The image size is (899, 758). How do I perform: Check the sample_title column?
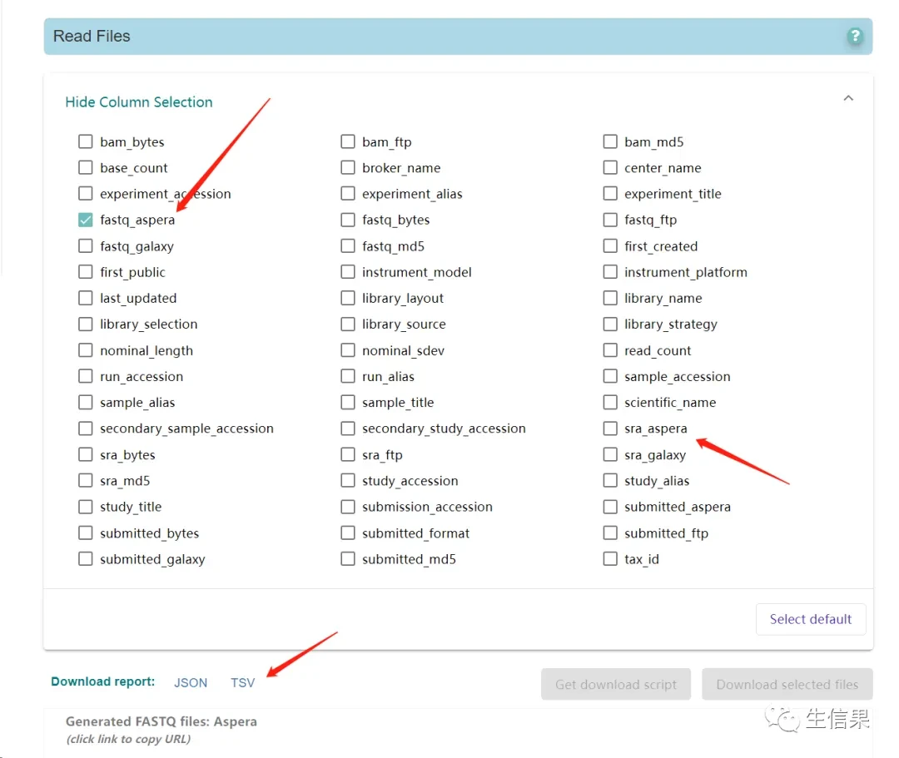point(348,403)
